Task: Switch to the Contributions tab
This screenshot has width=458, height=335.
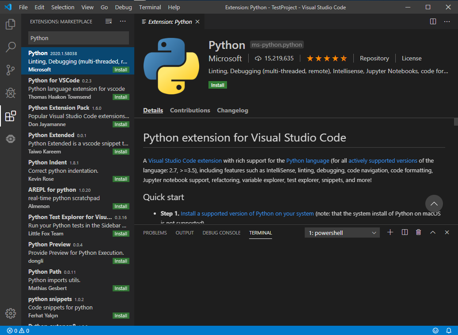Action: (x=190, y=110)
